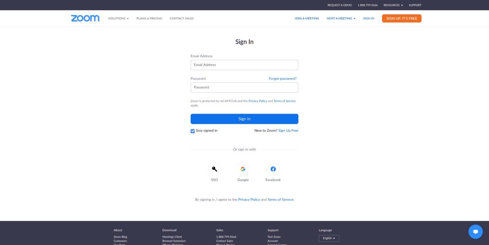This screenshot has height=245, width=489.
Task: Click the SSO label under the key icon
Action: (x=214, y=180)
